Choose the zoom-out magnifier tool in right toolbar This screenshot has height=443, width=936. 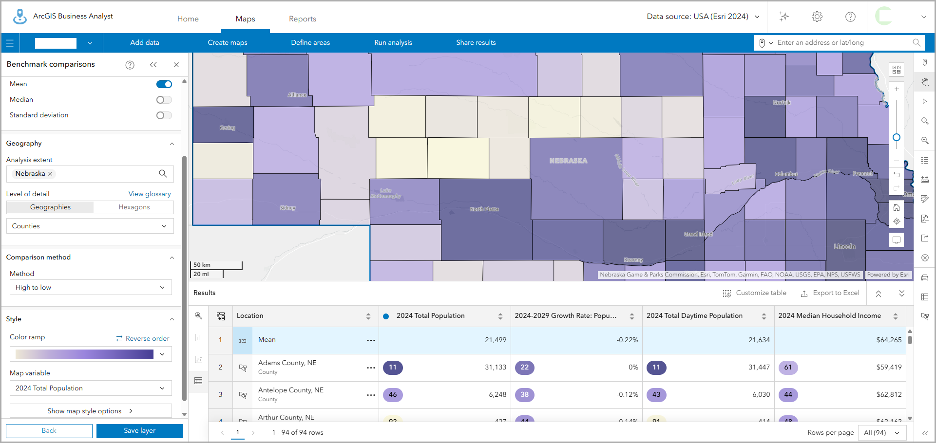925,140
